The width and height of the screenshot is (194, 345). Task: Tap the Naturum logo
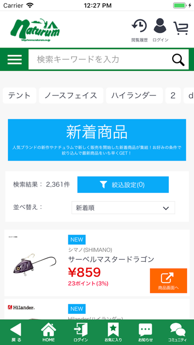[35, 30]
